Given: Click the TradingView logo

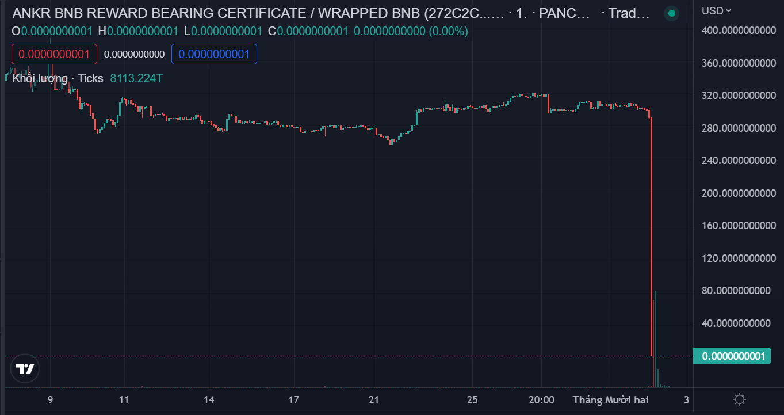Looking at the screenshot, I should [x=25, y=369].
